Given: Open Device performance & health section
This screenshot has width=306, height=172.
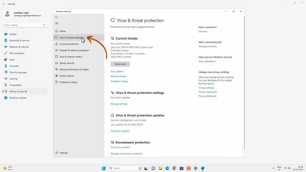Looking at the screenshot, I should 79,70.
